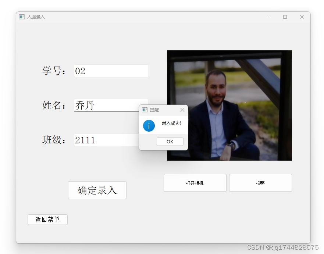Click the 人脸录入 window title icon
Image resolution: width=324 pixels, height=254 pixels.
tap(22, 17)
